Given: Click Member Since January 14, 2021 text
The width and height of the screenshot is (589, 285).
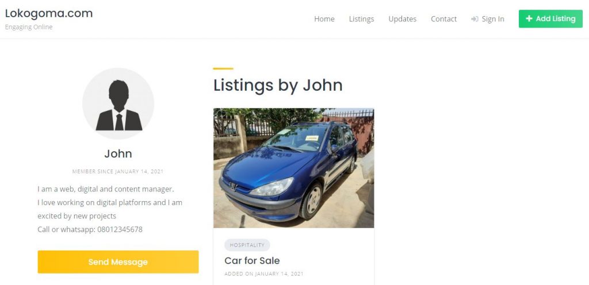Looking at the screenshot, I should click(118, 171).
